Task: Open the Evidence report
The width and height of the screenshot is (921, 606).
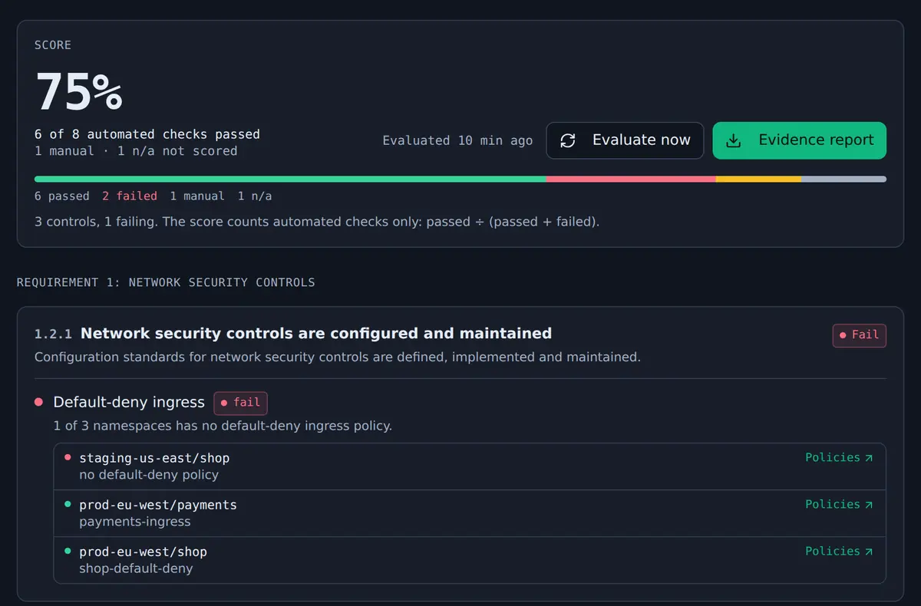Action: (x=800, y=140)
